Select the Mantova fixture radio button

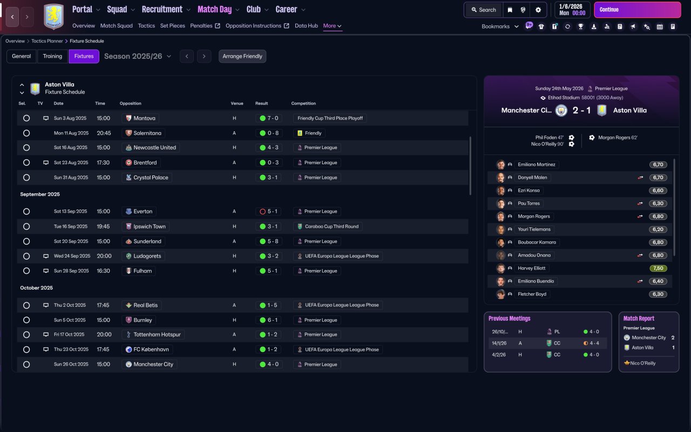click(26, 118)
